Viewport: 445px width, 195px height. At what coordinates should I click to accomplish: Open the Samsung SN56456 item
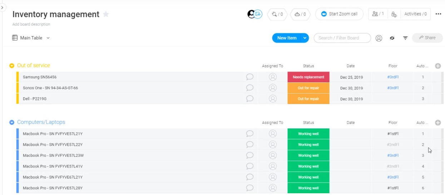pos(40,77)
